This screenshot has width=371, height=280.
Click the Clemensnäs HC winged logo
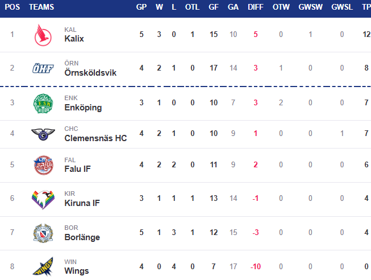pyautogui.click(x=43, y=134)
